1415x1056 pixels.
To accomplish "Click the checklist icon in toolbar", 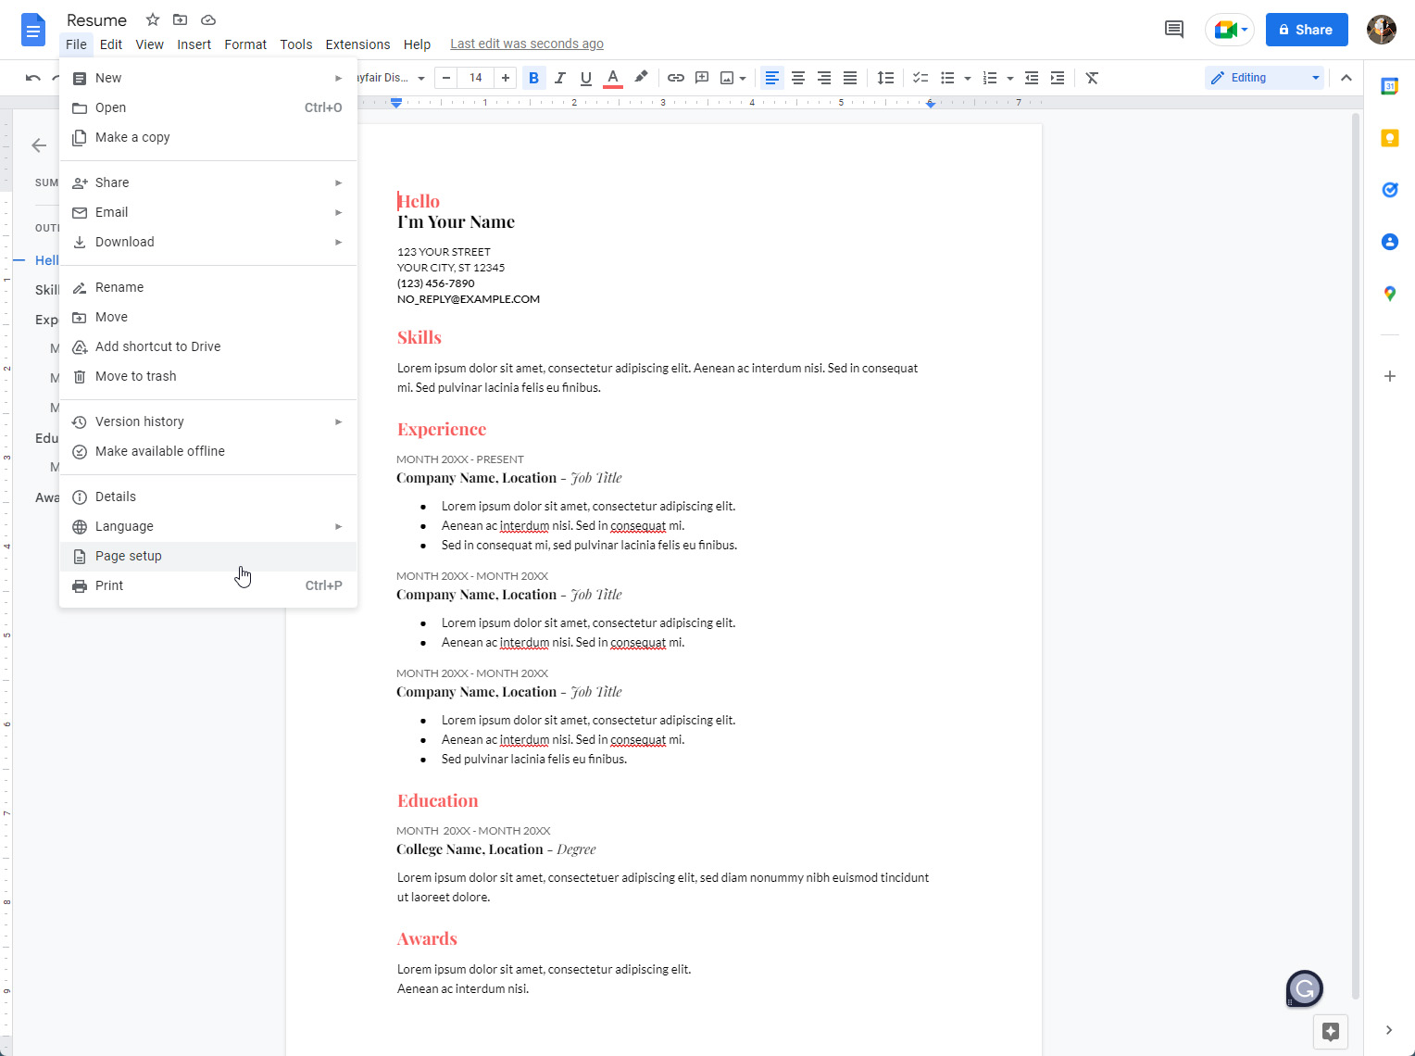I will 920,78.
